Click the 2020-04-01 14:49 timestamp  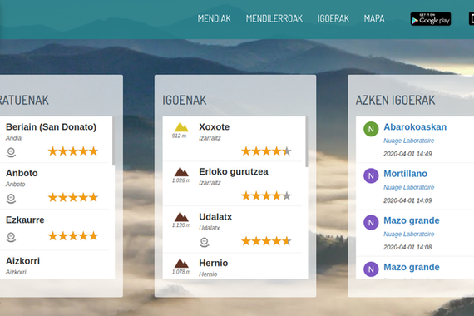[x=407, y=154]
